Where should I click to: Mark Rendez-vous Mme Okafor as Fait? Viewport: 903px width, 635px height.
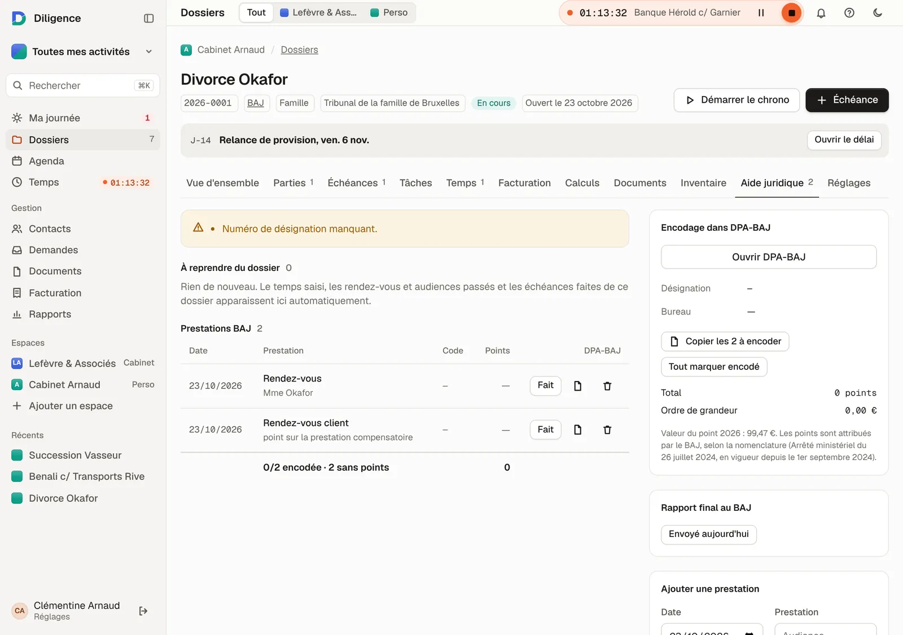545,386
